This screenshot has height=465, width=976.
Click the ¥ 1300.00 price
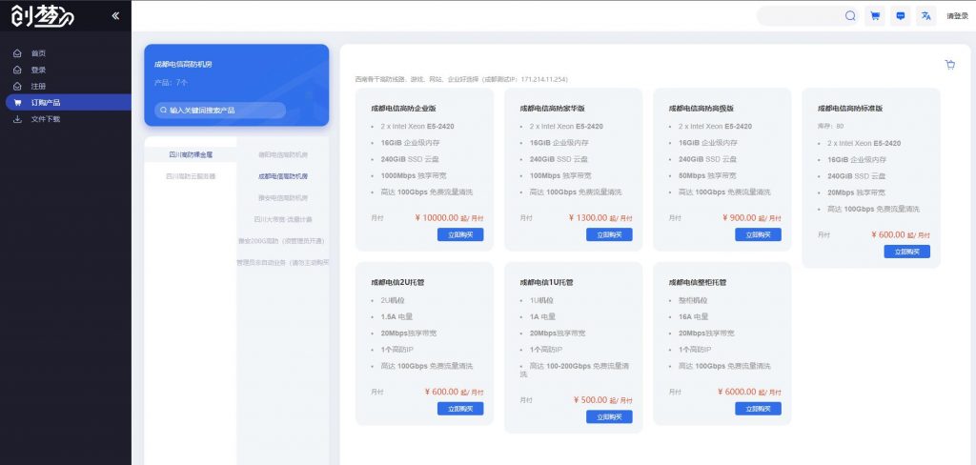pyautogui.click(x=587, y=218)
